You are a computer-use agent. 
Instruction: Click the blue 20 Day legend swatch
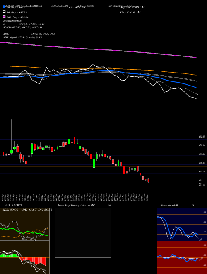pos(5,7)
